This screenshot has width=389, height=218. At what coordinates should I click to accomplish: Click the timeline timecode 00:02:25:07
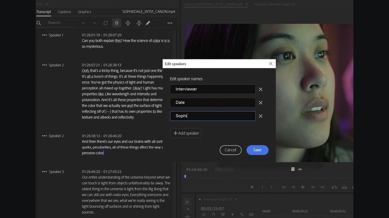click(x=212, y=209)
